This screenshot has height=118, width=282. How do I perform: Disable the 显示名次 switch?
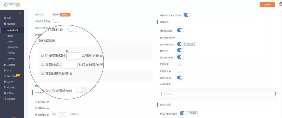pyautogui.click(x=180, y=50)
